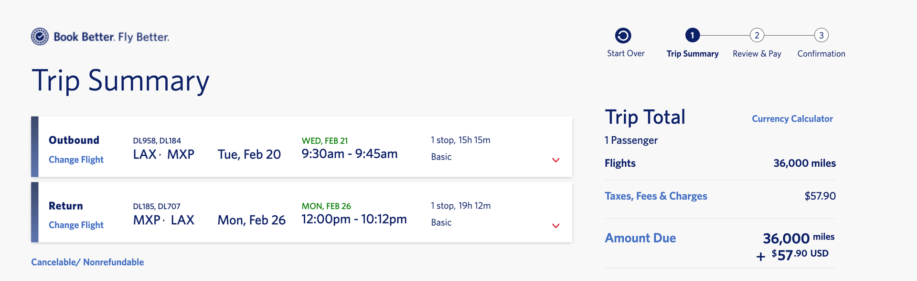Click Change Flight for the Outbound trip

[76, 160]
